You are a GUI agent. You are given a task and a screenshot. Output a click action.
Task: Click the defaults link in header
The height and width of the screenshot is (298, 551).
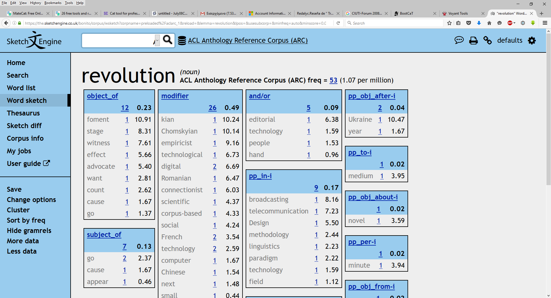[x=510, y=40]
